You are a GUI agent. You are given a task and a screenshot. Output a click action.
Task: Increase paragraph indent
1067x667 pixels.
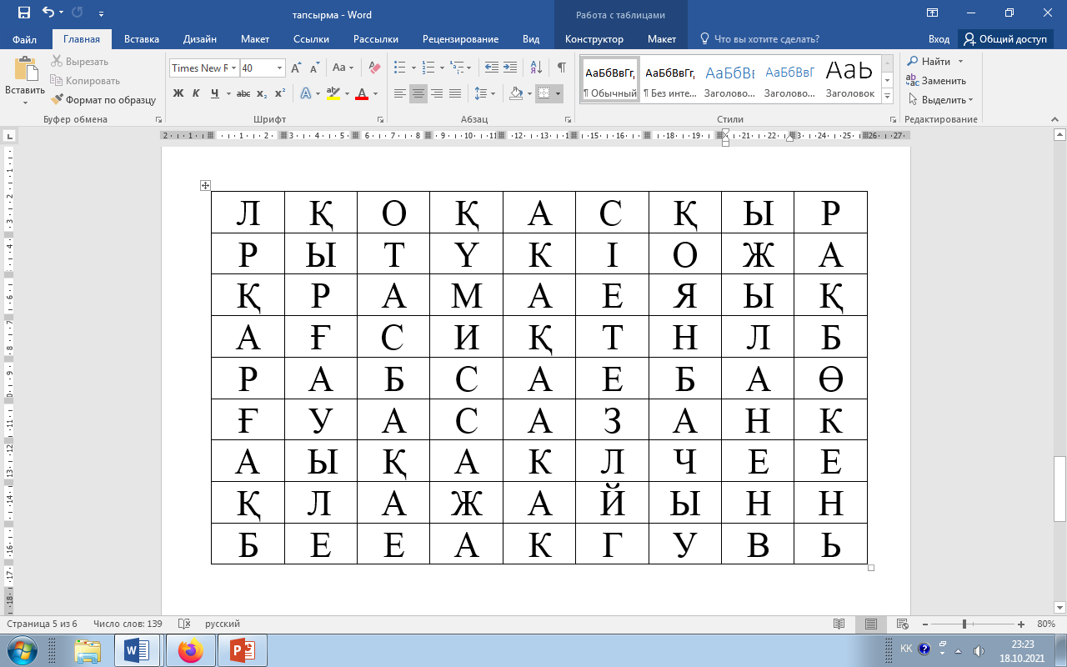coord(510,68)
